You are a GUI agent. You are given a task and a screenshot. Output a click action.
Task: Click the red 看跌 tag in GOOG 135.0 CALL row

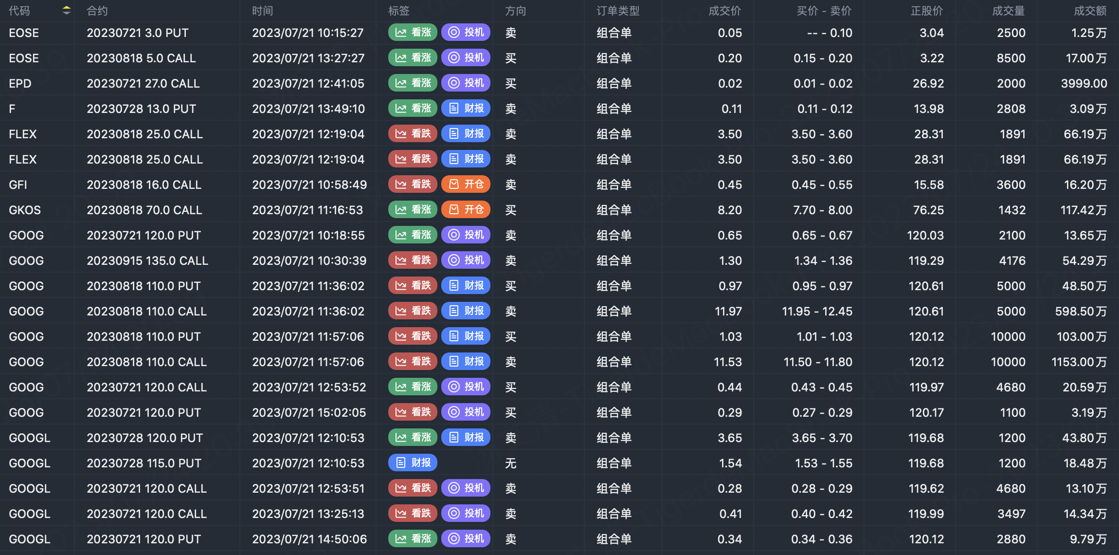[413, 260]
